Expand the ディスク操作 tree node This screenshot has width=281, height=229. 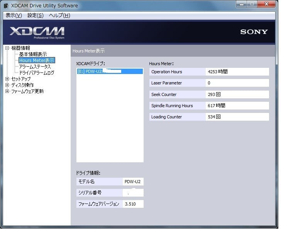click(x=7, y=85)
